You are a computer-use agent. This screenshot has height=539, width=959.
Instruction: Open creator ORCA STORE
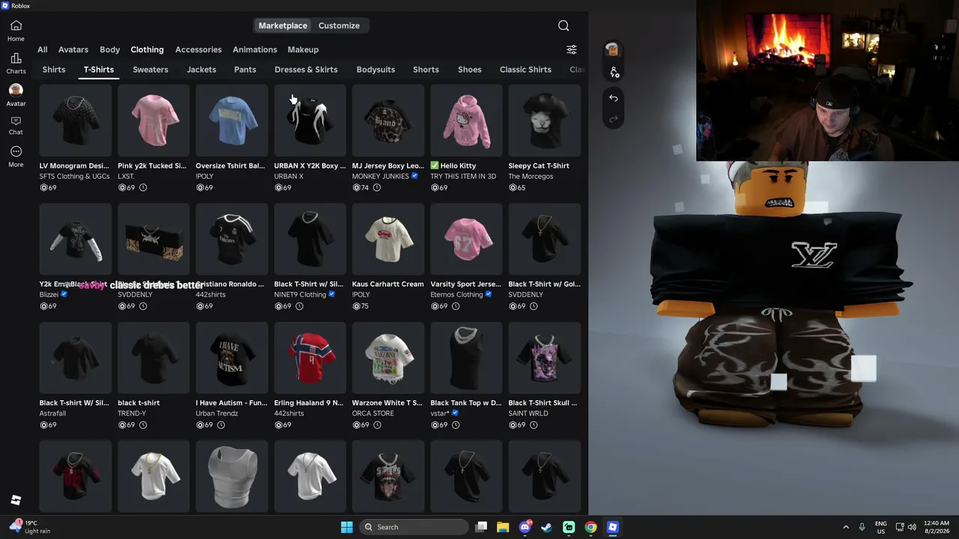click(373, 413)
